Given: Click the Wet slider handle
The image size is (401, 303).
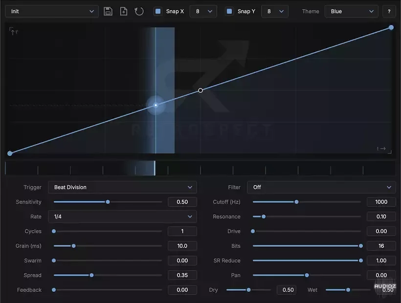Looking at the screenshot, I should tap(348, 290).
